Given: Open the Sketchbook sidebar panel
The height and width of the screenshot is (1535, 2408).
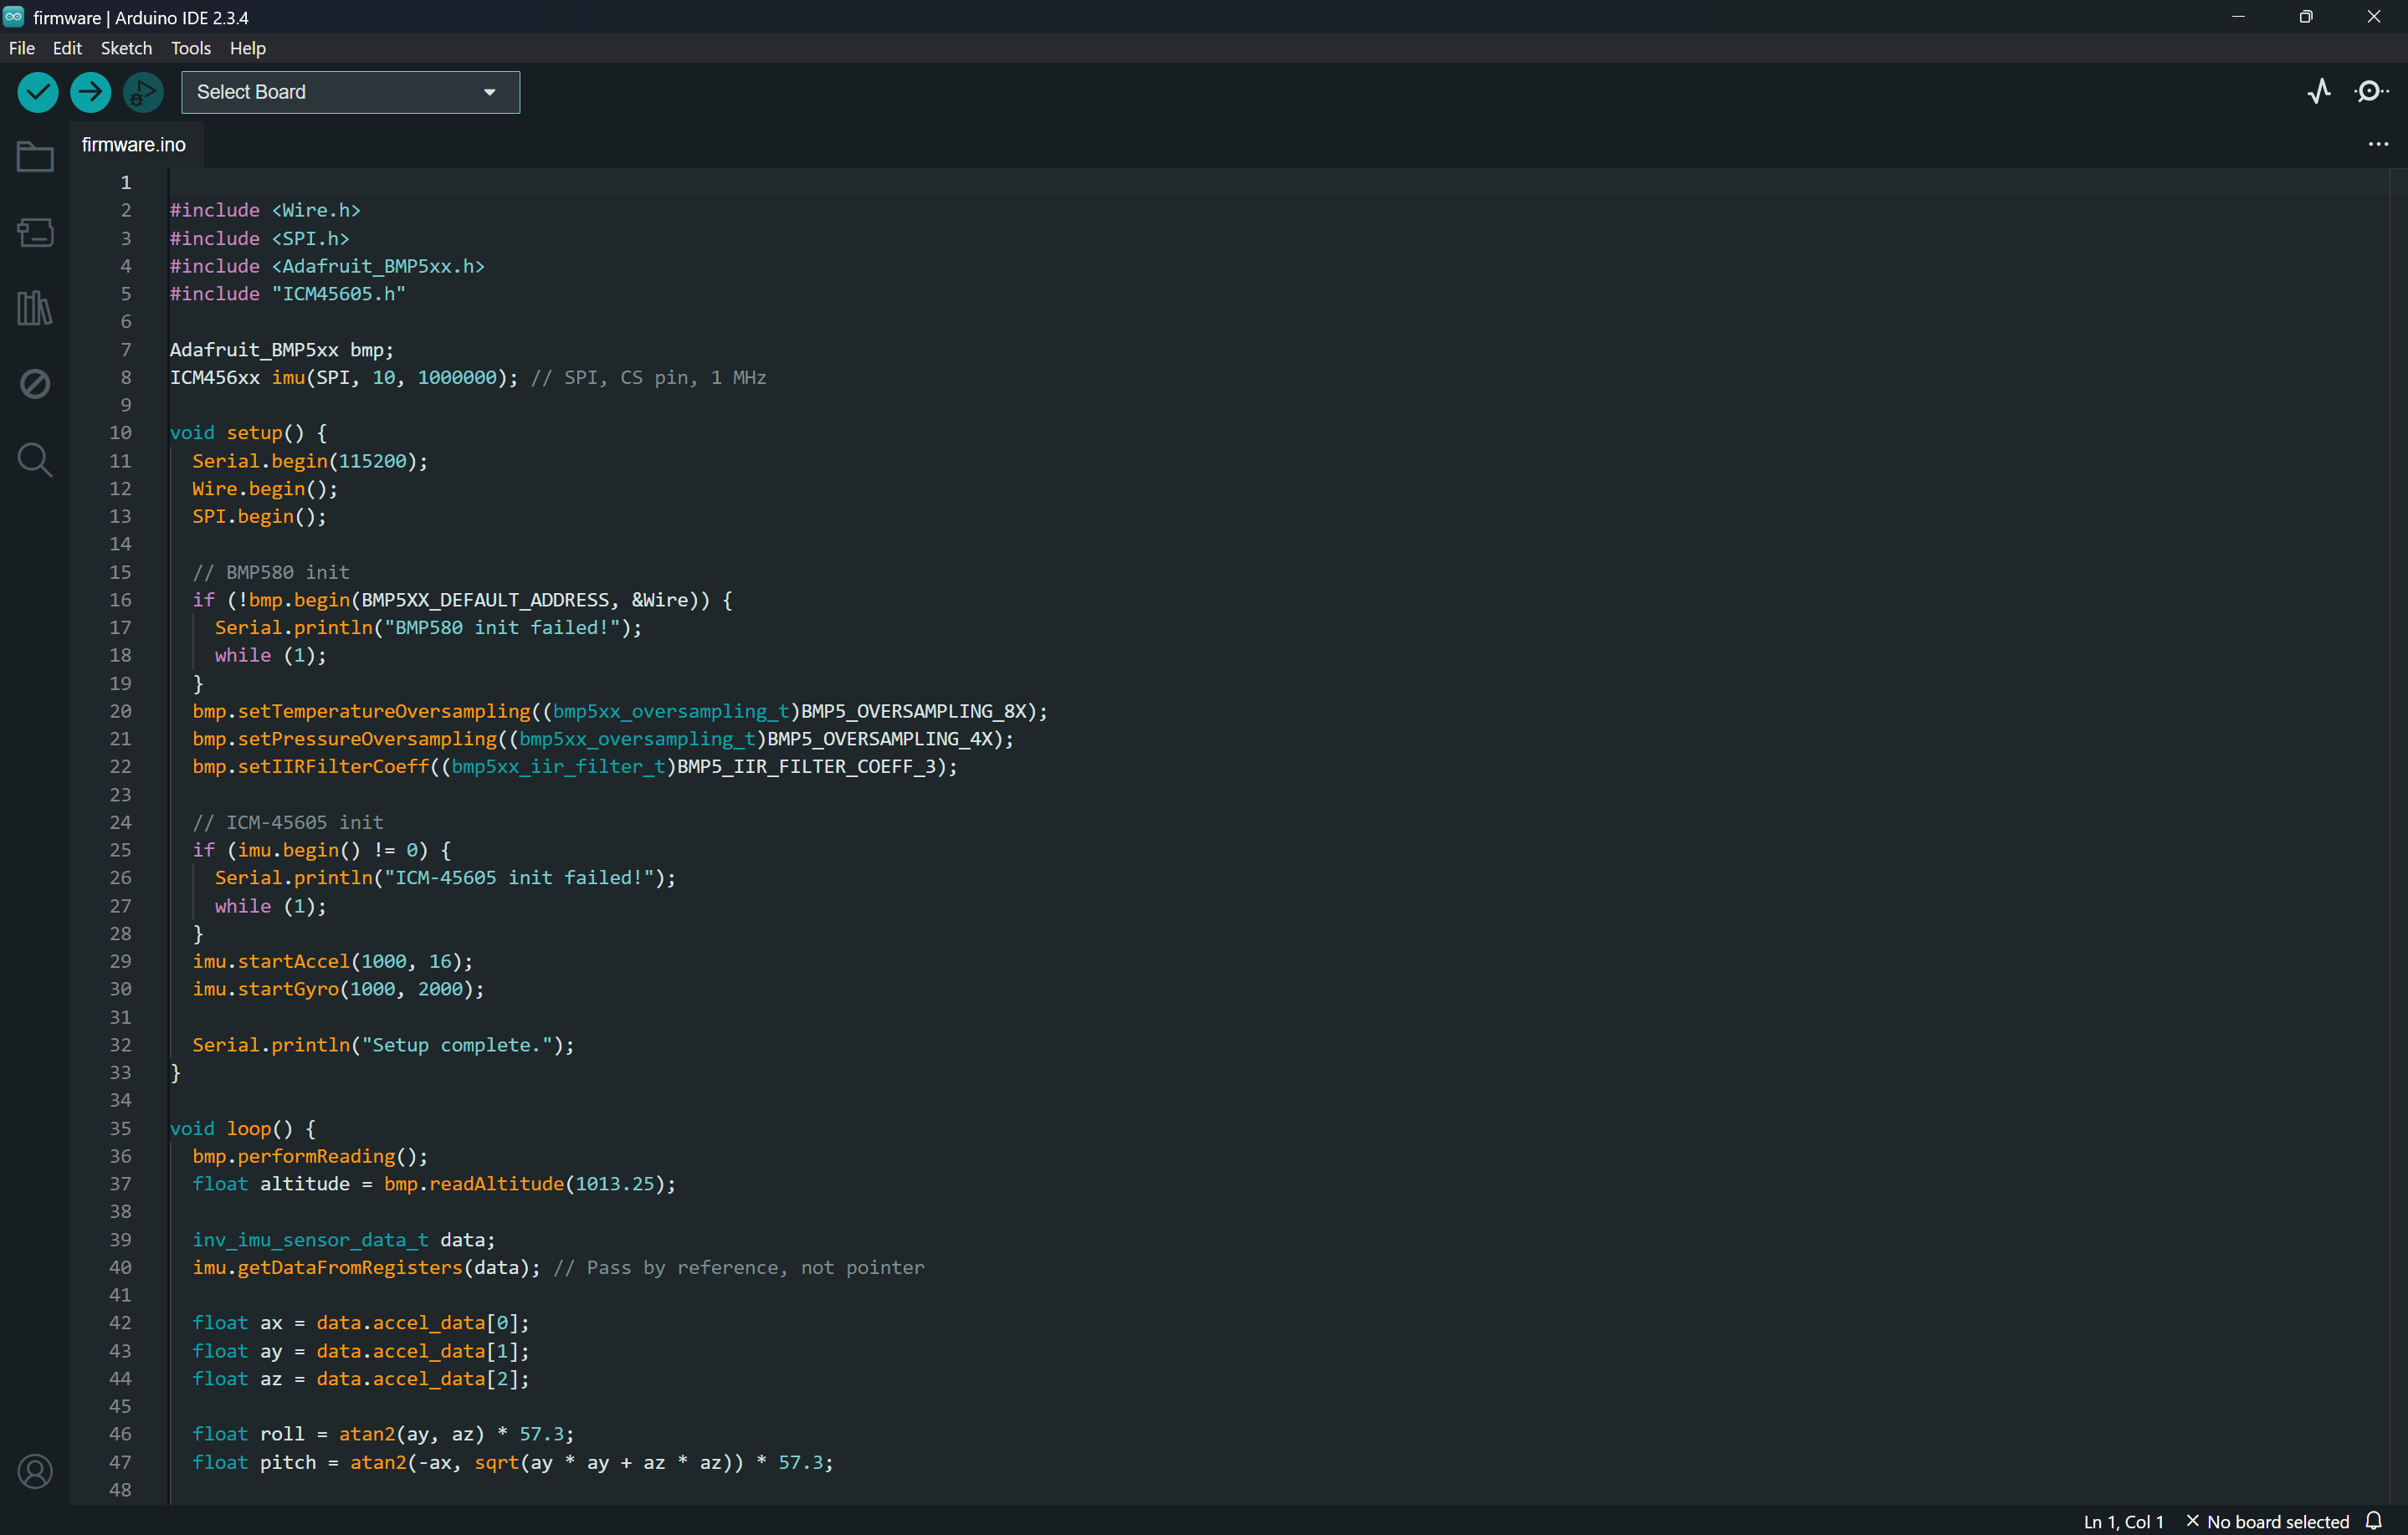Looking at the screenshot, I should coord(34,156).
